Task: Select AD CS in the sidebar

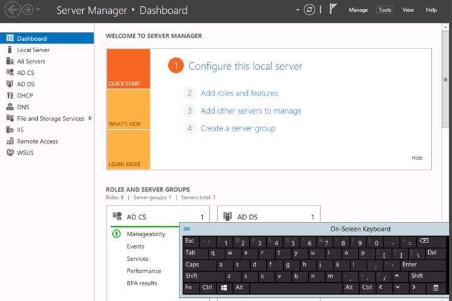Action: [25, 73]
